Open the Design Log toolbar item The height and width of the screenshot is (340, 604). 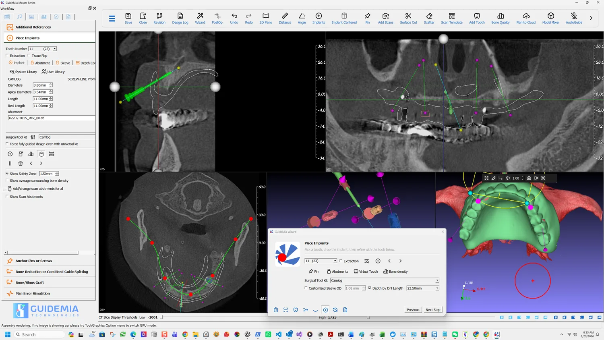(180, 18)
